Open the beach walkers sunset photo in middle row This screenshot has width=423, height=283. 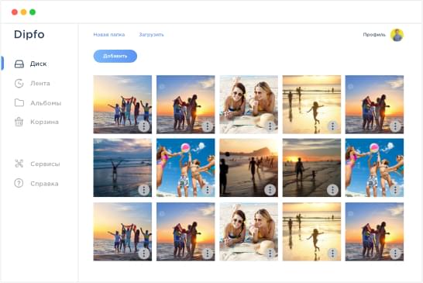tap(249, 167)
